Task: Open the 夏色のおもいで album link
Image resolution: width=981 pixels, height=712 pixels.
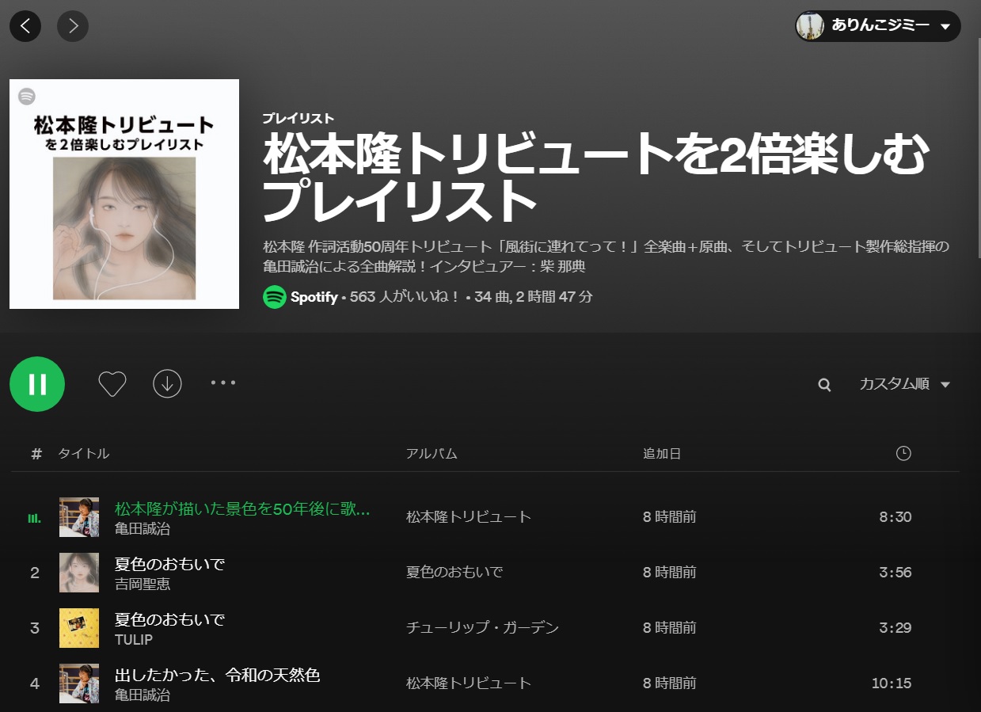Action: (454, 573)
